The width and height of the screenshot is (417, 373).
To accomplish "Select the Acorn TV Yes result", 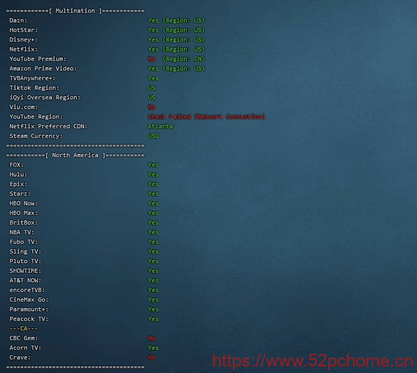I will tap(153, 348).
